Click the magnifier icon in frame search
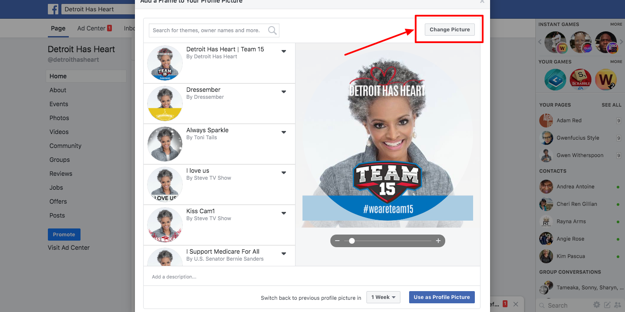 272,30
